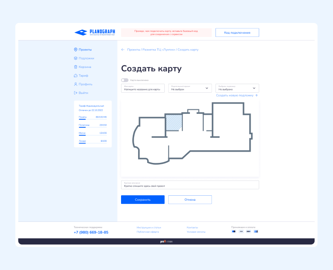The height and width of the screenshot is (270, 333).
Task: Click the plus icon for new underlay
Action: [x=256, y=95]
